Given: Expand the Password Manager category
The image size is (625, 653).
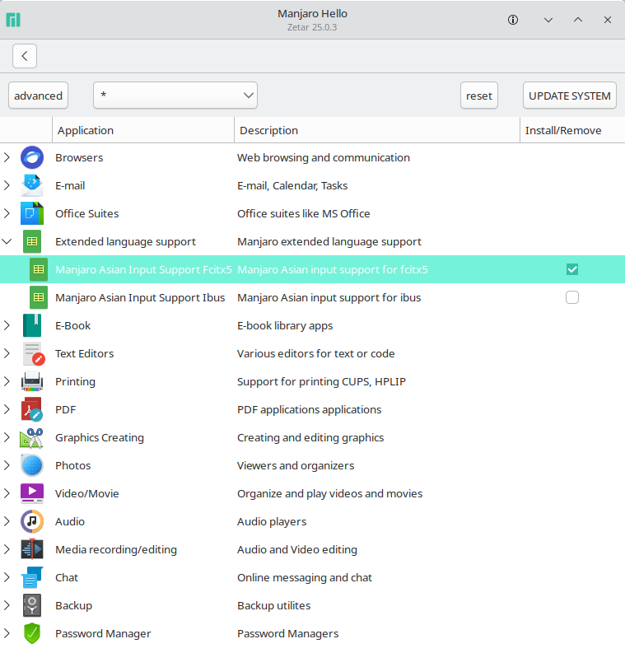Looking at the screenshot, I should coord(7,633).
